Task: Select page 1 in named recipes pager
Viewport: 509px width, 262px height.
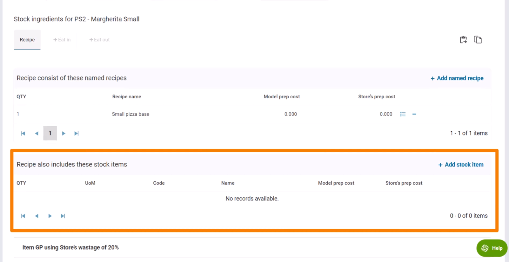Action: click(50, 134)
